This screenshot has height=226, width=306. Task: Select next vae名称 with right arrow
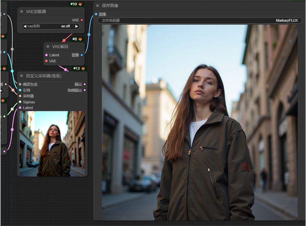click(76, 26)
